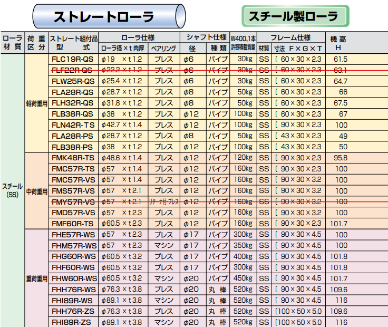The width and height of the screenshot is (388, 327).
Task: Click the 機高 H column header
Action: (341, 43)
